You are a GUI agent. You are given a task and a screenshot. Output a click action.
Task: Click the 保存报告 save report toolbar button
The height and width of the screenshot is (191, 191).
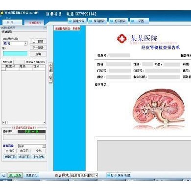pyautogui.click(x=97, y=21)
